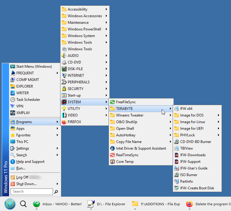This screenshot has height=211, width=231.
Task: Open IFW-User's Guide entry
Action: coord(194,168)
